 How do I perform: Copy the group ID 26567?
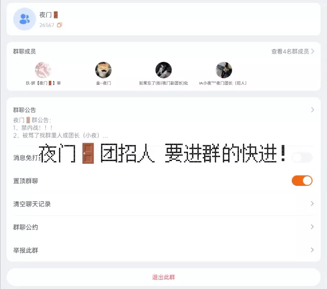tap(59, 25)
